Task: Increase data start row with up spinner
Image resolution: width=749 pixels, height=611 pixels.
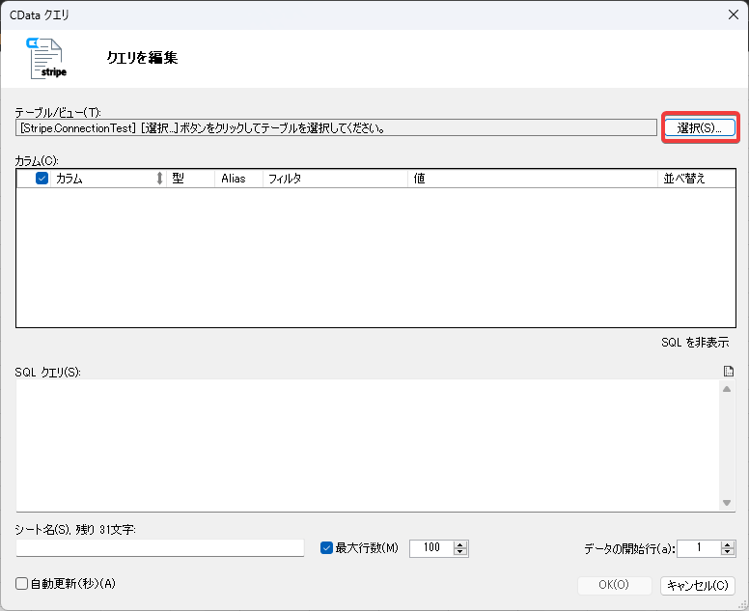Action: (728, 544)
